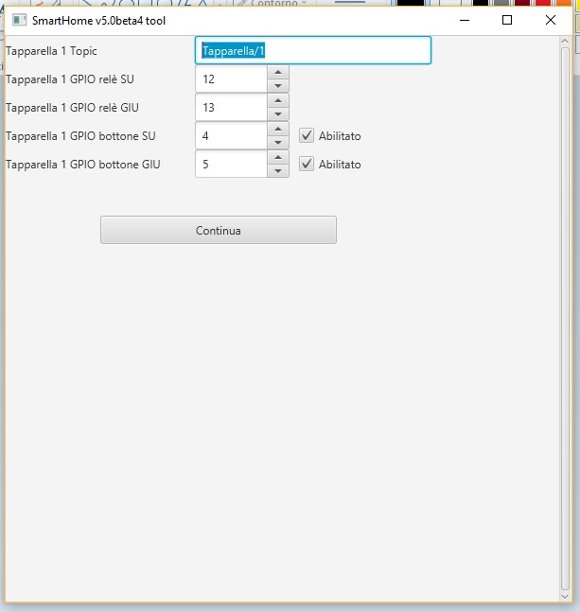The height and width of the screenshot is (612, 580).
Task: Click the SmartHome window title bar icon
Action: pos(19,20)
